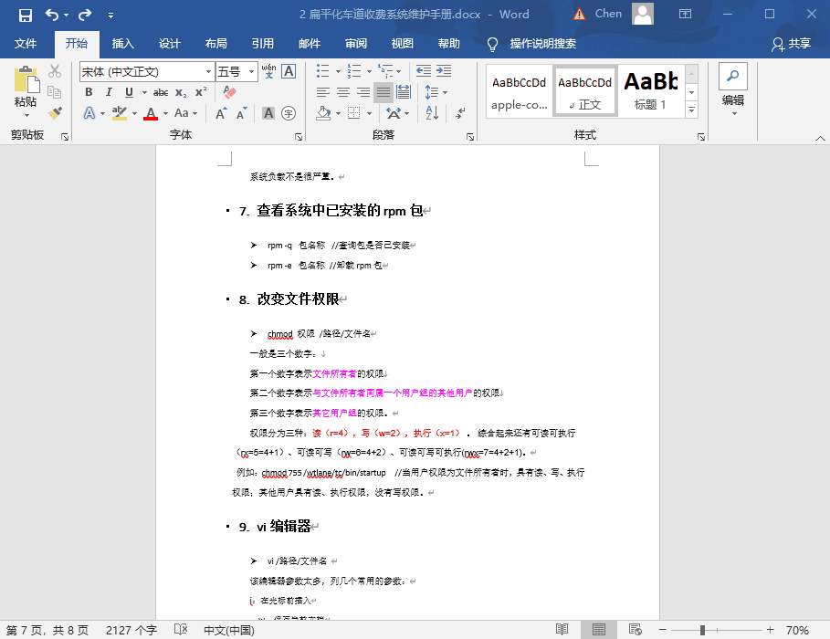Toggle Italic formatting
The image size is (830, 639).
coord(109,92)
